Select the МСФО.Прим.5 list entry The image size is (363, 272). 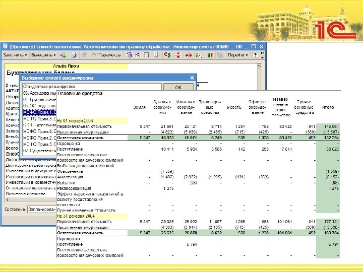tap(39, 145)
